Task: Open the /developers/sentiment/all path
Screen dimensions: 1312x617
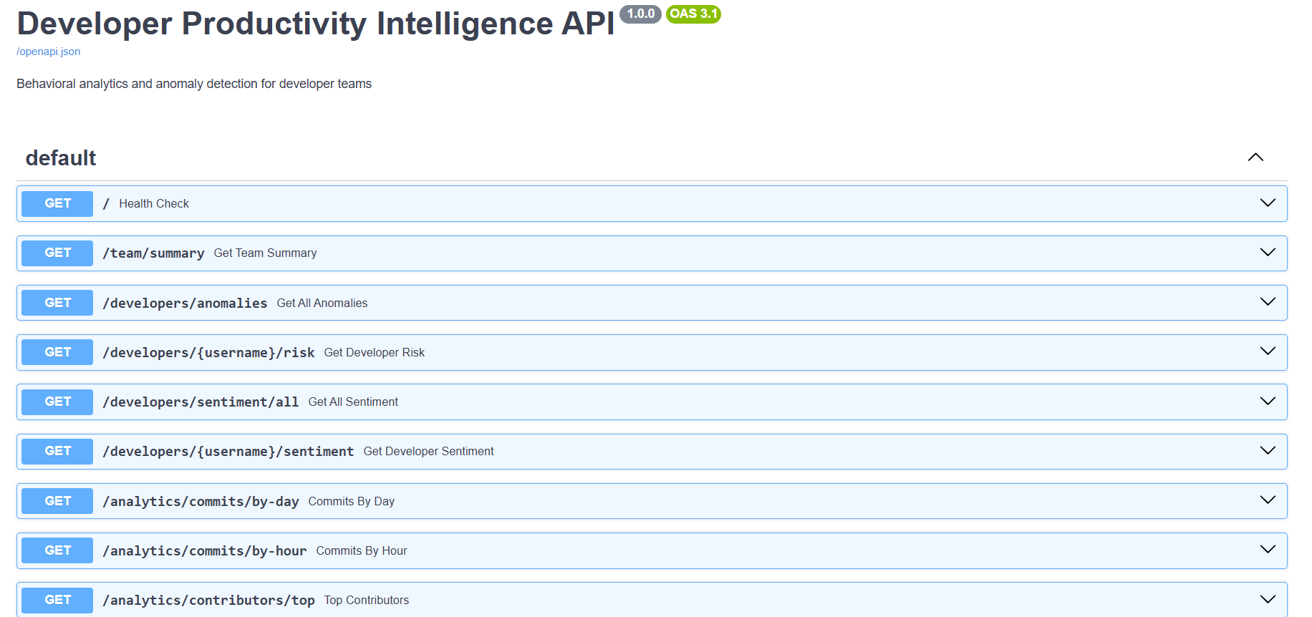Action: coord(201,402)
